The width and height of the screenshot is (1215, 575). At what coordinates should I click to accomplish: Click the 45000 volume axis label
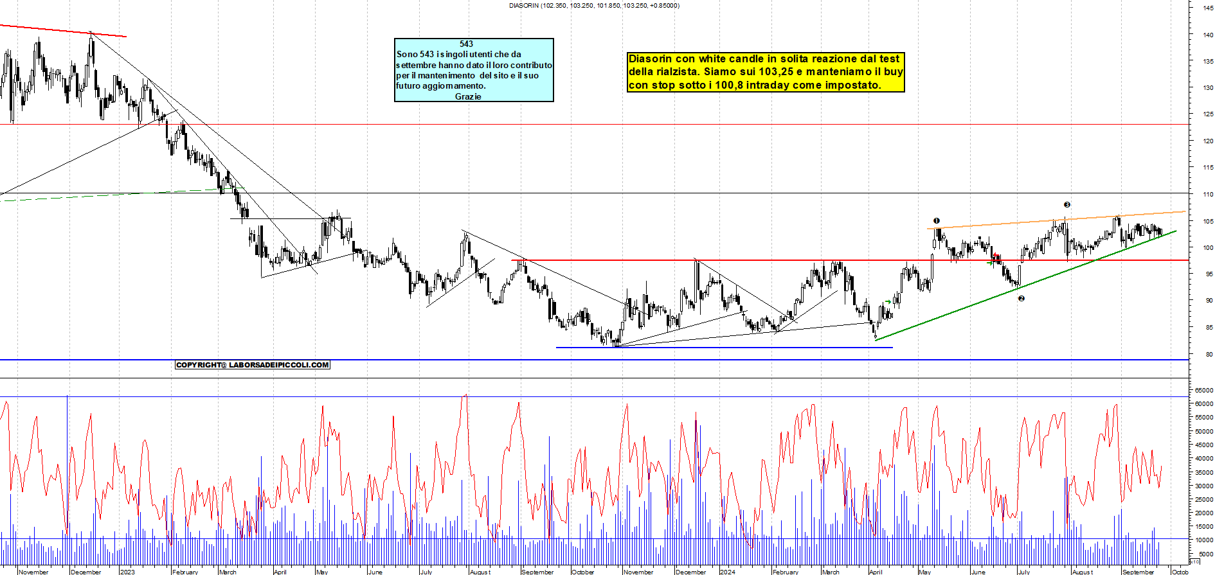click(x=1205, y=445)
